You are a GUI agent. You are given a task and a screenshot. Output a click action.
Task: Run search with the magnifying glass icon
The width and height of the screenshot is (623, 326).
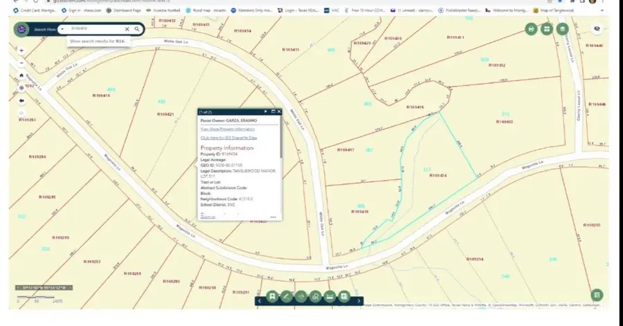[x=137, y=29]
